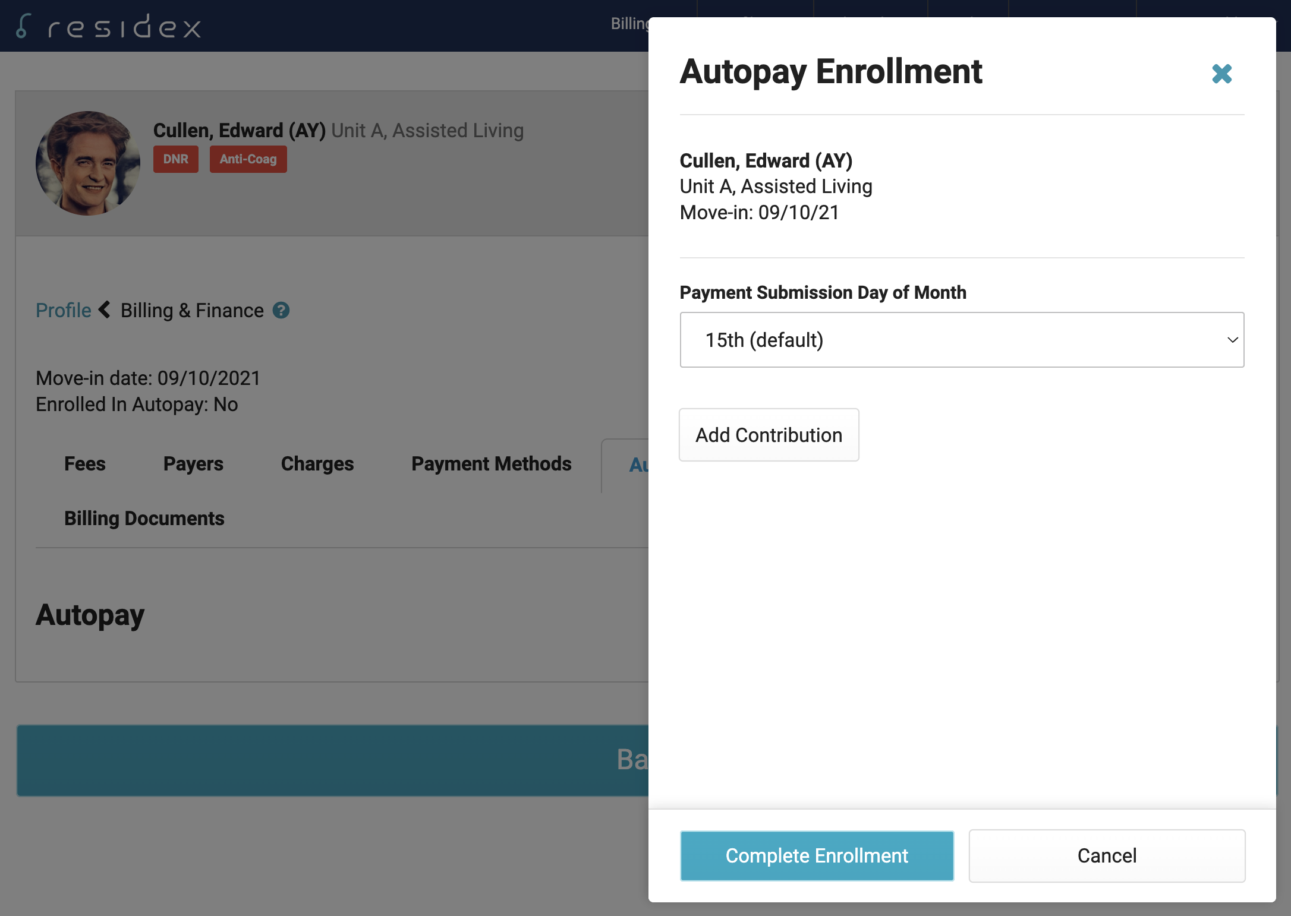Screen dimensions: 1291x916
Task: Click the dropdown arrow beside 15th (default)
Action: 1232,340
